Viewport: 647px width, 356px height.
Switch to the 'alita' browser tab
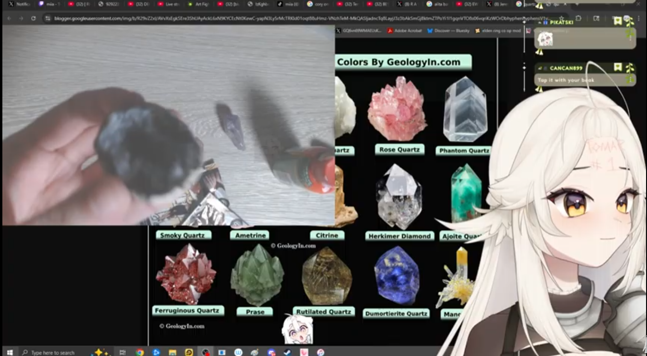(x=437, y=4)
